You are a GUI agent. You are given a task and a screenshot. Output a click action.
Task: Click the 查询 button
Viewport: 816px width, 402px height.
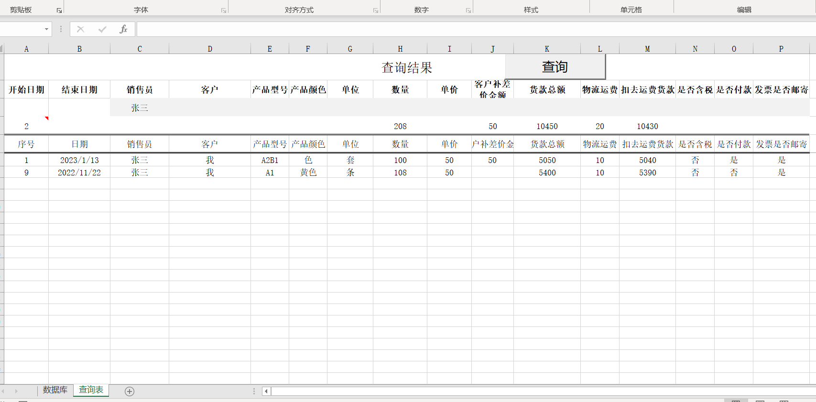coord(555,66)
